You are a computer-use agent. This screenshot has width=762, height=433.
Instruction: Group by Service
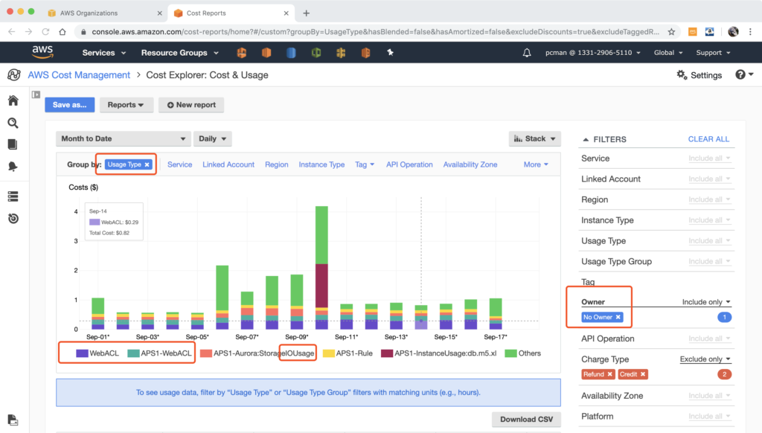tap(180, 164)
